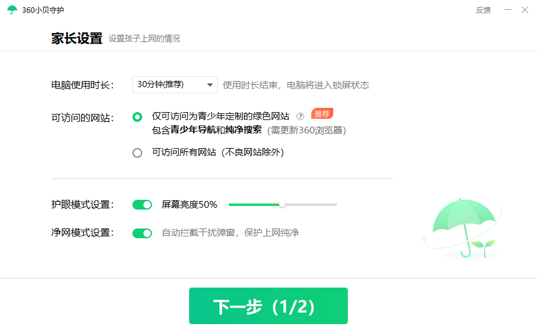Viewport: 537px width, 329px height.
Task: Toggle the 护眼模式设置 switch
Action: [142, 205]
